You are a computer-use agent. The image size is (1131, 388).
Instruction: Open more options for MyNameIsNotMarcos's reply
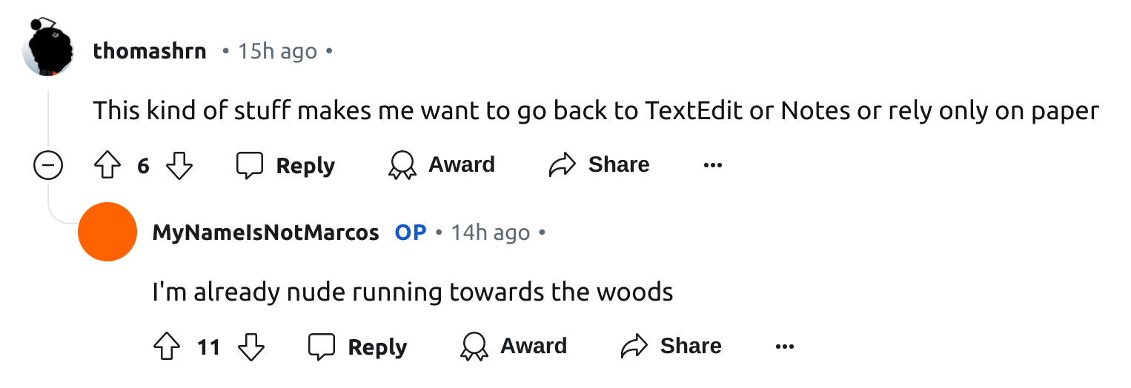coord(784,347)
